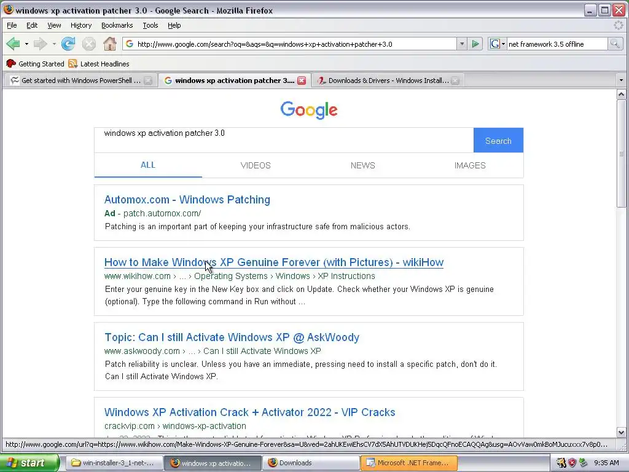Go to the Home page icon
The image size is (629, 472).
click(x=109, y=44)
